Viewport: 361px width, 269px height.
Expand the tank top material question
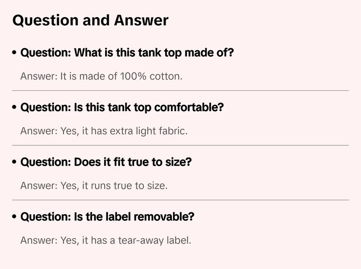click(x=127, y=53)
